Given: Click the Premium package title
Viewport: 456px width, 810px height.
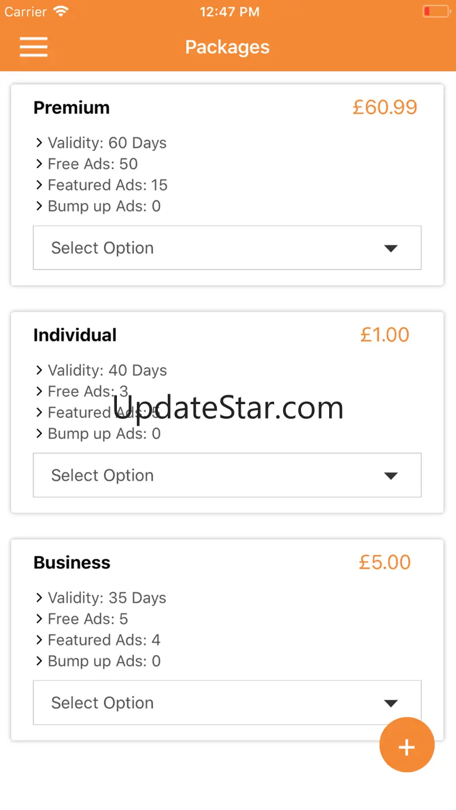Looking at the screenshot, I should [x=71, y=107].
